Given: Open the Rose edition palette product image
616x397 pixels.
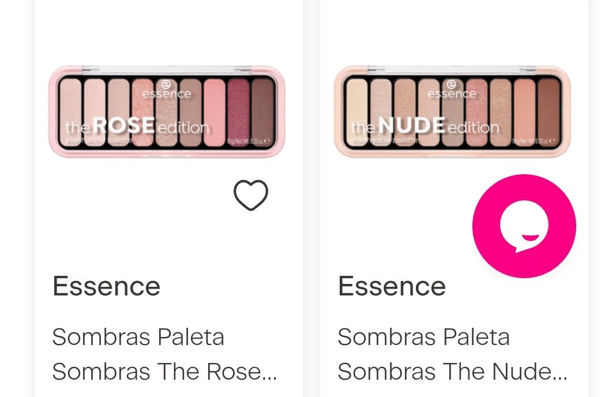Looking at the screenshot, I should coord(167,111).
